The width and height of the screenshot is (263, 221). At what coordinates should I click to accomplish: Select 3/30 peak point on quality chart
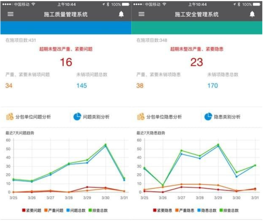106,145
